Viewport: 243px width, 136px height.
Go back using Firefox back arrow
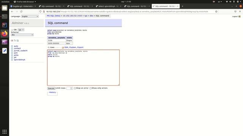[12, 11]
